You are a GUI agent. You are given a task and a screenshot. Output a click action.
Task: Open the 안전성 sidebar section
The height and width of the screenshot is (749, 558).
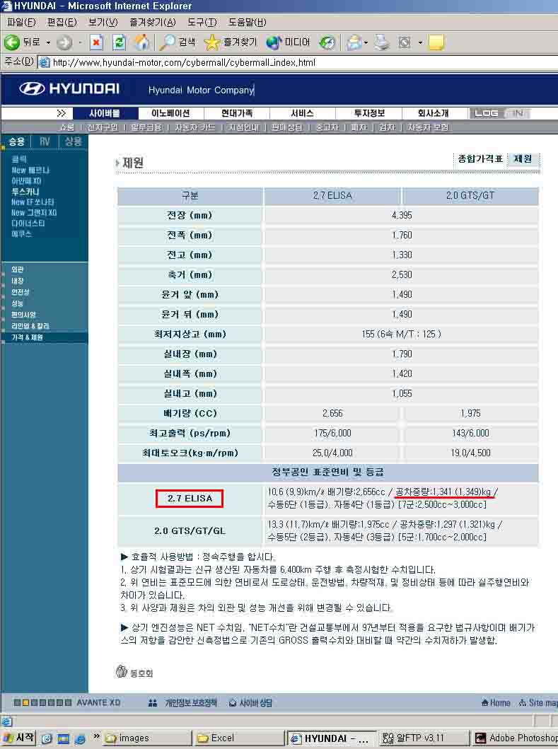tap(21, 292)
